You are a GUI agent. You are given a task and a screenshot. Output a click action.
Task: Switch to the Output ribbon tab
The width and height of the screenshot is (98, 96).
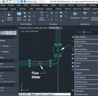(x=59, y=9)
